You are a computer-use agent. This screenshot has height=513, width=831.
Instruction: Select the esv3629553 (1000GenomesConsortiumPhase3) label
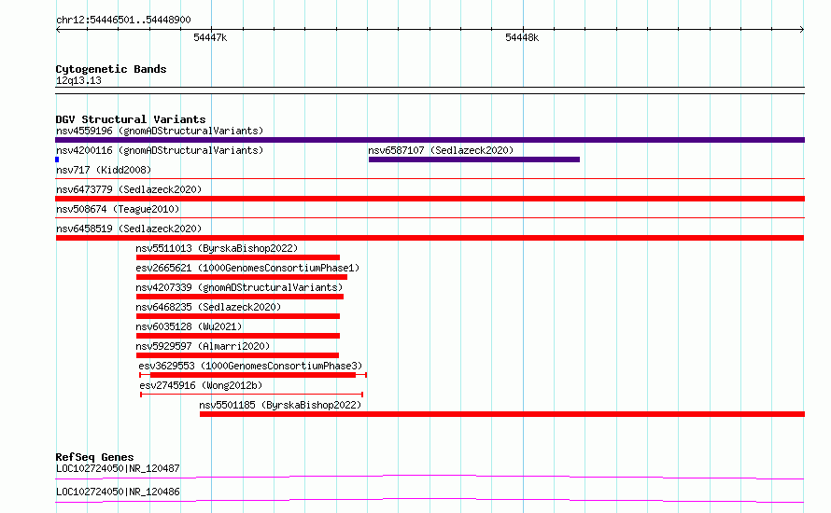pyautogui.click(x=250, y=366)
